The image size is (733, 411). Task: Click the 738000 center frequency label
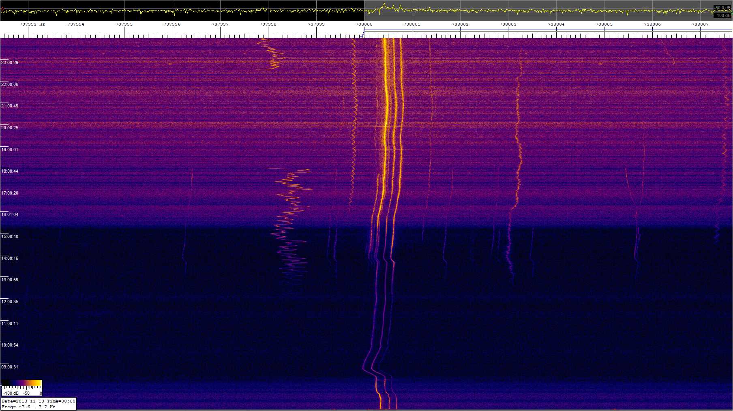pos(364,24)
